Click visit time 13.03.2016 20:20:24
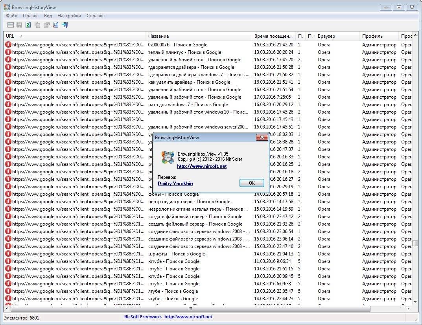This screenshot has height=325, width=422. pyautogui.click(x=274, y=52)
